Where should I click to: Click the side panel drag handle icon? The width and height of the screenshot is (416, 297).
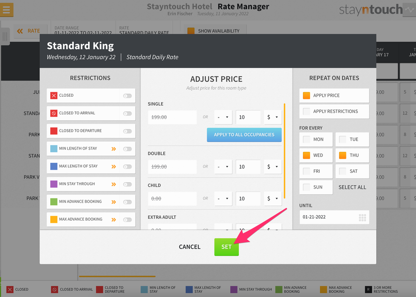(5, 36)
